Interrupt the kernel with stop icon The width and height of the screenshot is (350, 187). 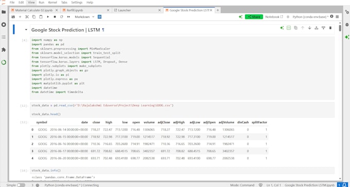tap(55, 17)
